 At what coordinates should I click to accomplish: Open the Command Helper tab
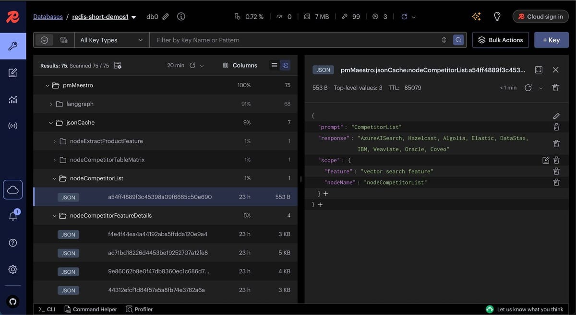pyautogui.click(x=90, y=309)
